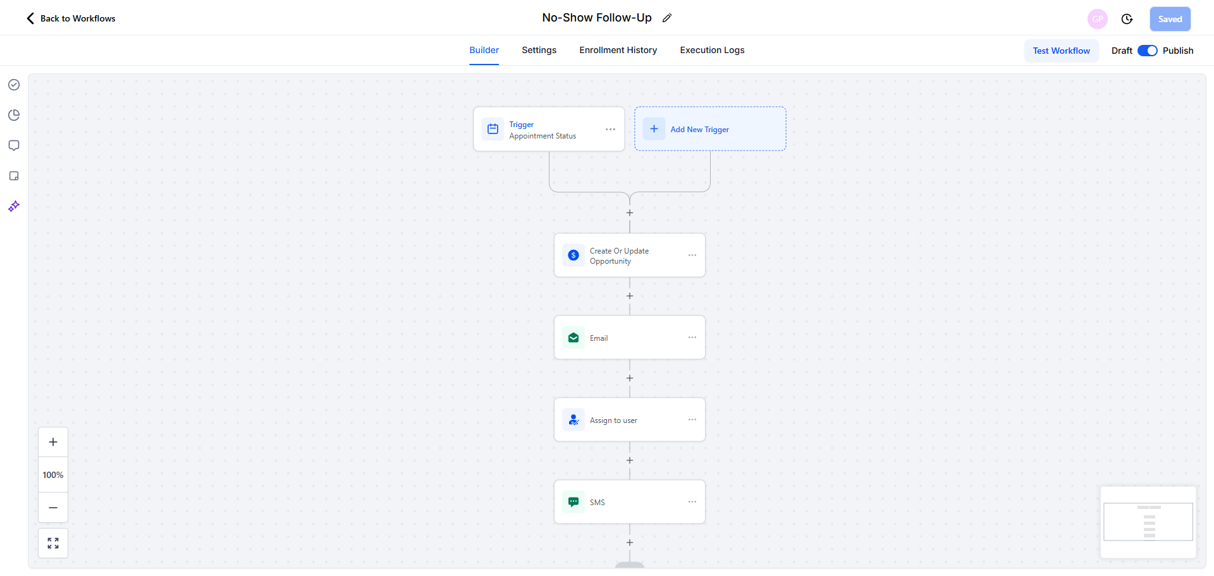Select the SMS chat bubble icon
Viewport: 1214px width, 576px height.
(x=573, y=502)
